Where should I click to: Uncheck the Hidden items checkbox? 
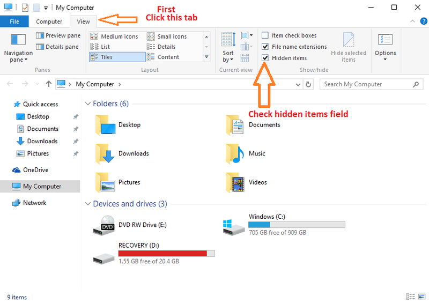pyautogui.click(x=265, y=58)
